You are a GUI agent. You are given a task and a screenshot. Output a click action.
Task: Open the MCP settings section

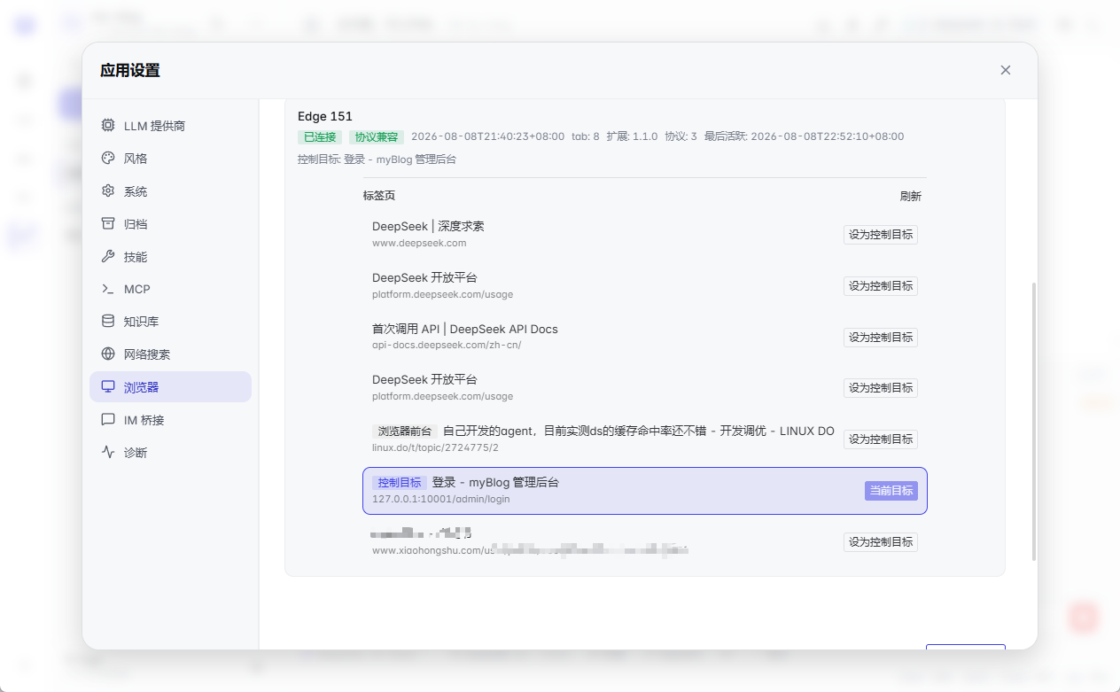pyautogui.click(x=170, y=289)
